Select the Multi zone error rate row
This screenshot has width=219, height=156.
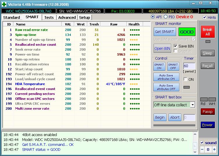click(76, 109)
